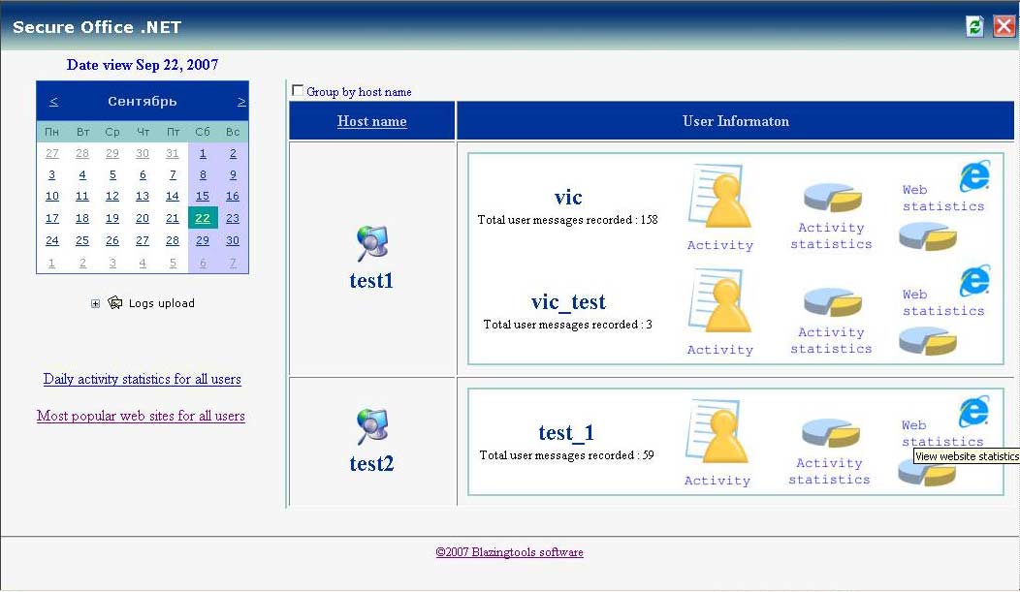This screenshot has height=592, width=1020.
Task: Enable Group by host name checkbox
Action: (x=298, y=90)
